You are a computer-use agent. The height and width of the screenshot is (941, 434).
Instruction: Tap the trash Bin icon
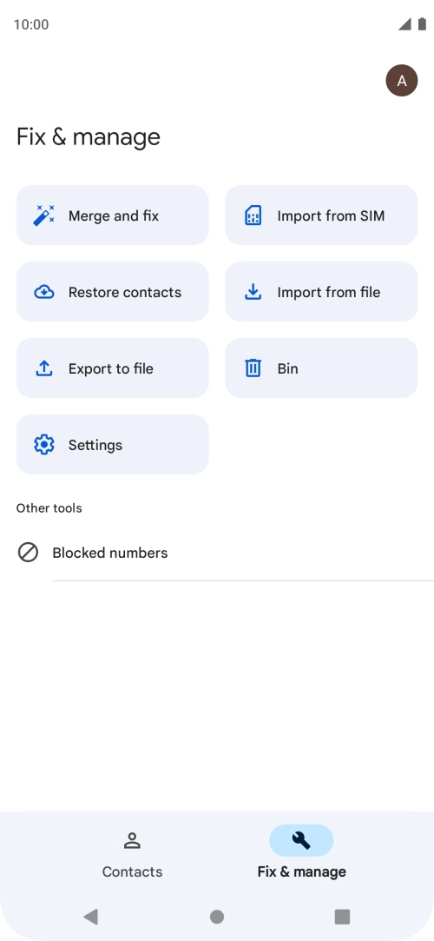[x=253, y=368]
